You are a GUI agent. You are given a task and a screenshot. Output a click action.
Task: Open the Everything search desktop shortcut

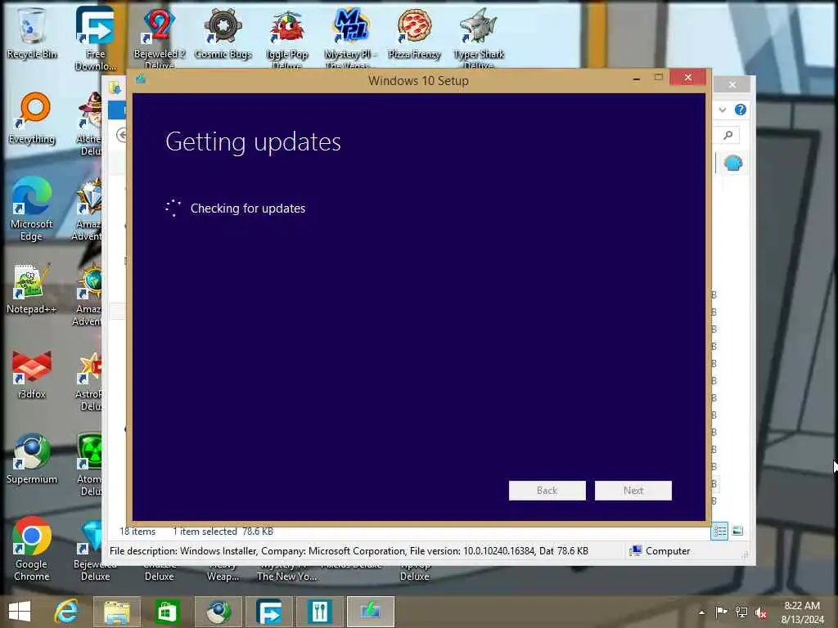(32, 119)
